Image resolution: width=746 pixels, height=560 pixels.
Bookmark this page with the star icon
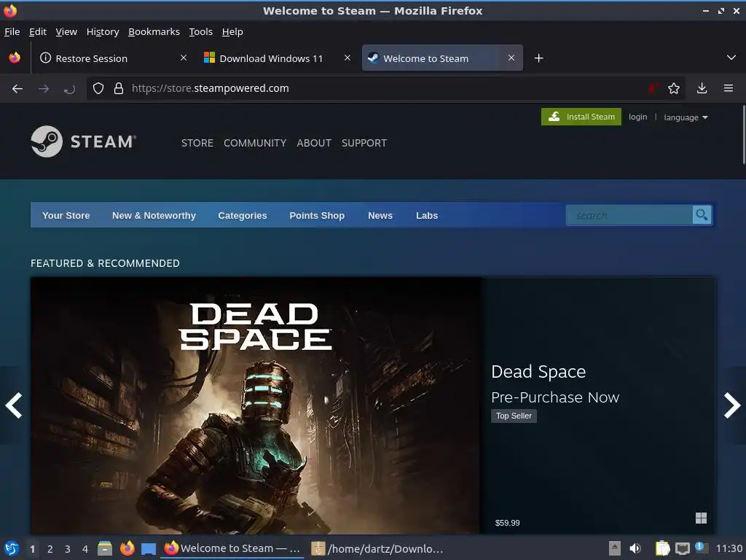pos(673,88)
